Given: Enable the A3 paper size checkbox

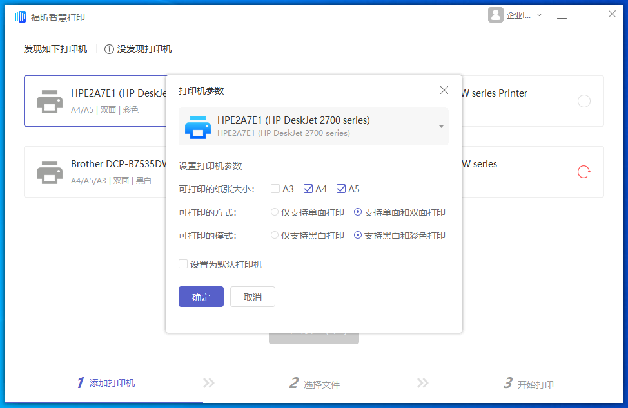Looking at the screenshot, I should pyautogui.click(x=275, y=189).
